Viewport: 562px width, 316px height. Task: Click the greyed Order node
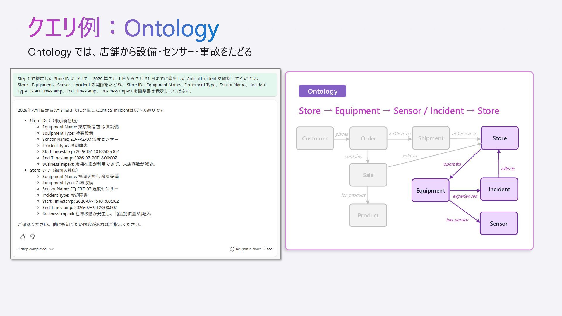[x=368, y=138]
